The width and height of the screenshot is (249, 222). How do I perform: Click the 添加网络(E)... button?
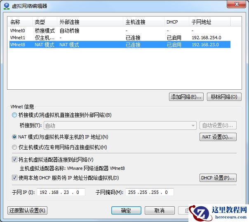[186, 97]
